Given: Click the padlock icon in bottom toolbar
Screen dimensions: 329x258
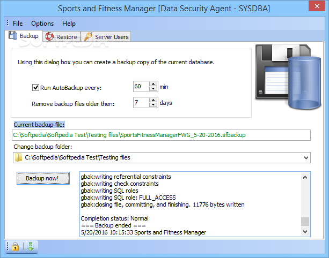Looking at the screenshot, I should pyautogui.click(x=15, y=247).
